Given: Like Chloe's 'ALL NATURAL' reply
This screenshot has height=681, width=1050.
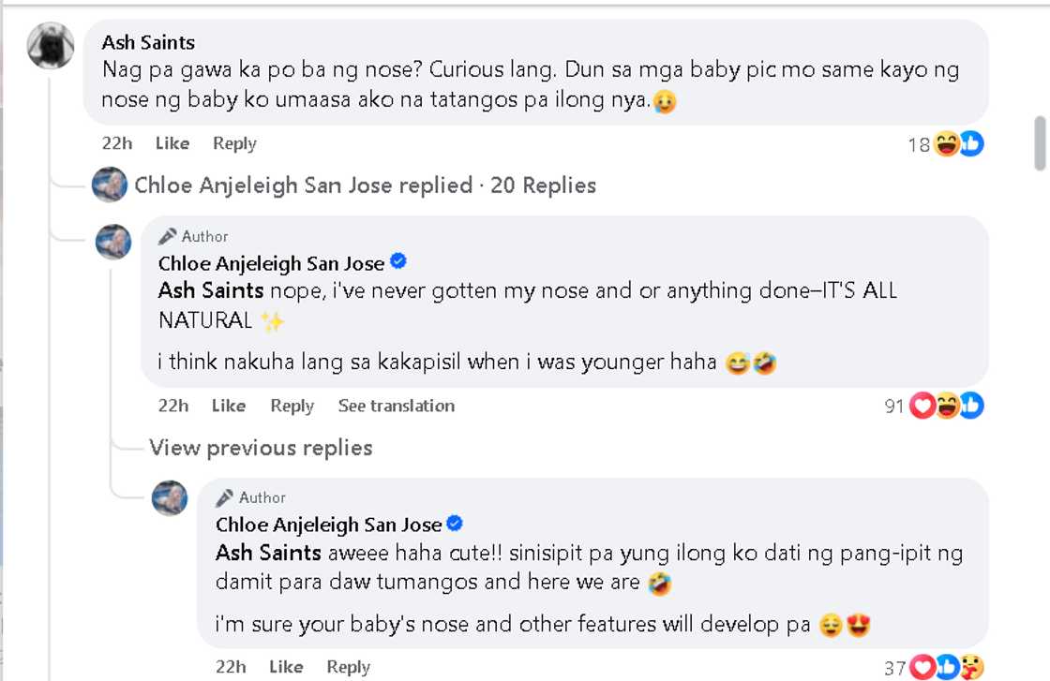Looking at the screenshot, I should 229,406.
